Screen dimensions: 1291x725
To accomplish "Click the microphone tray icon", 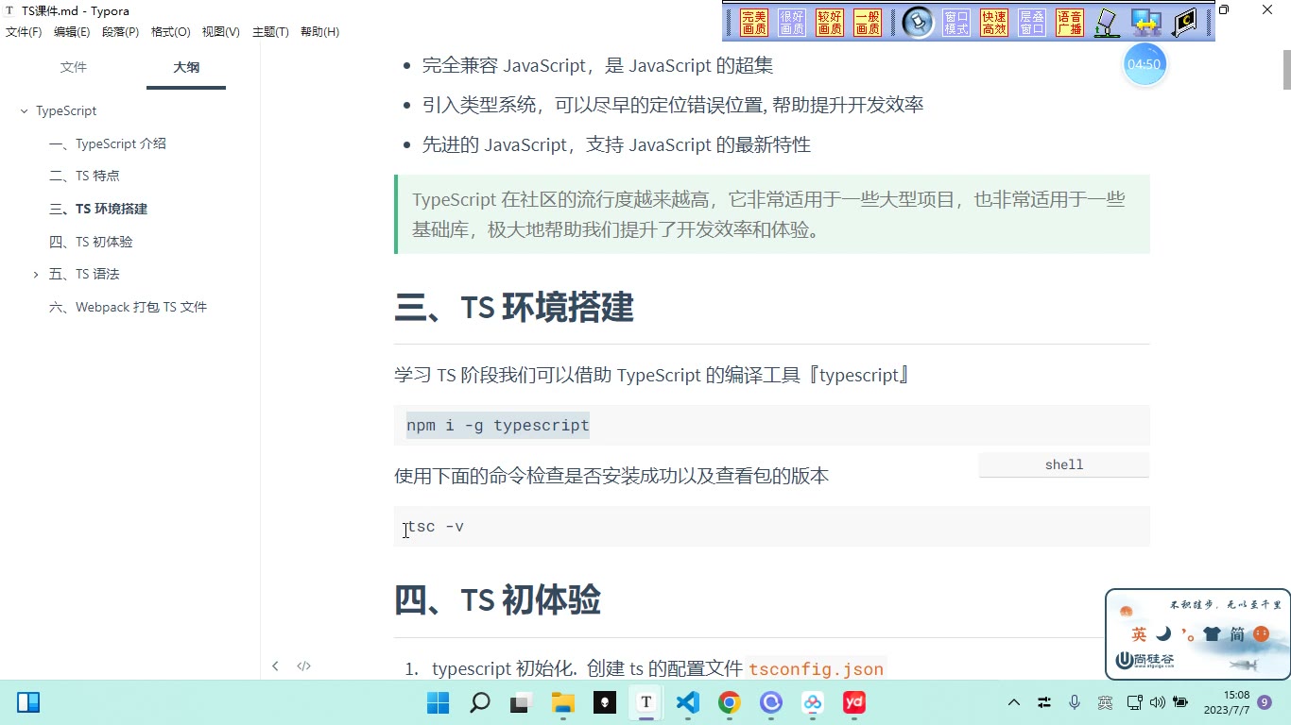I will point(1075,702).
